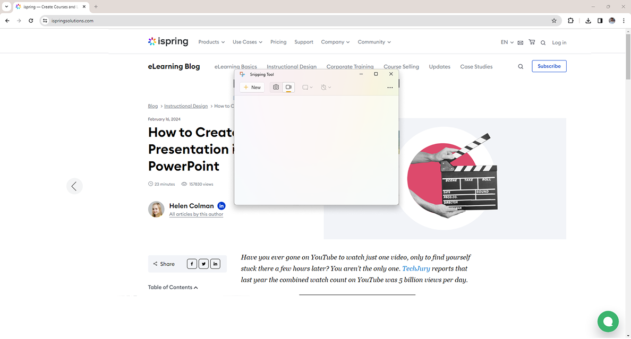The height and width of the screenshot is (339, 631).
Task: Expand the Use Cases menu
Action: point(247,42)
